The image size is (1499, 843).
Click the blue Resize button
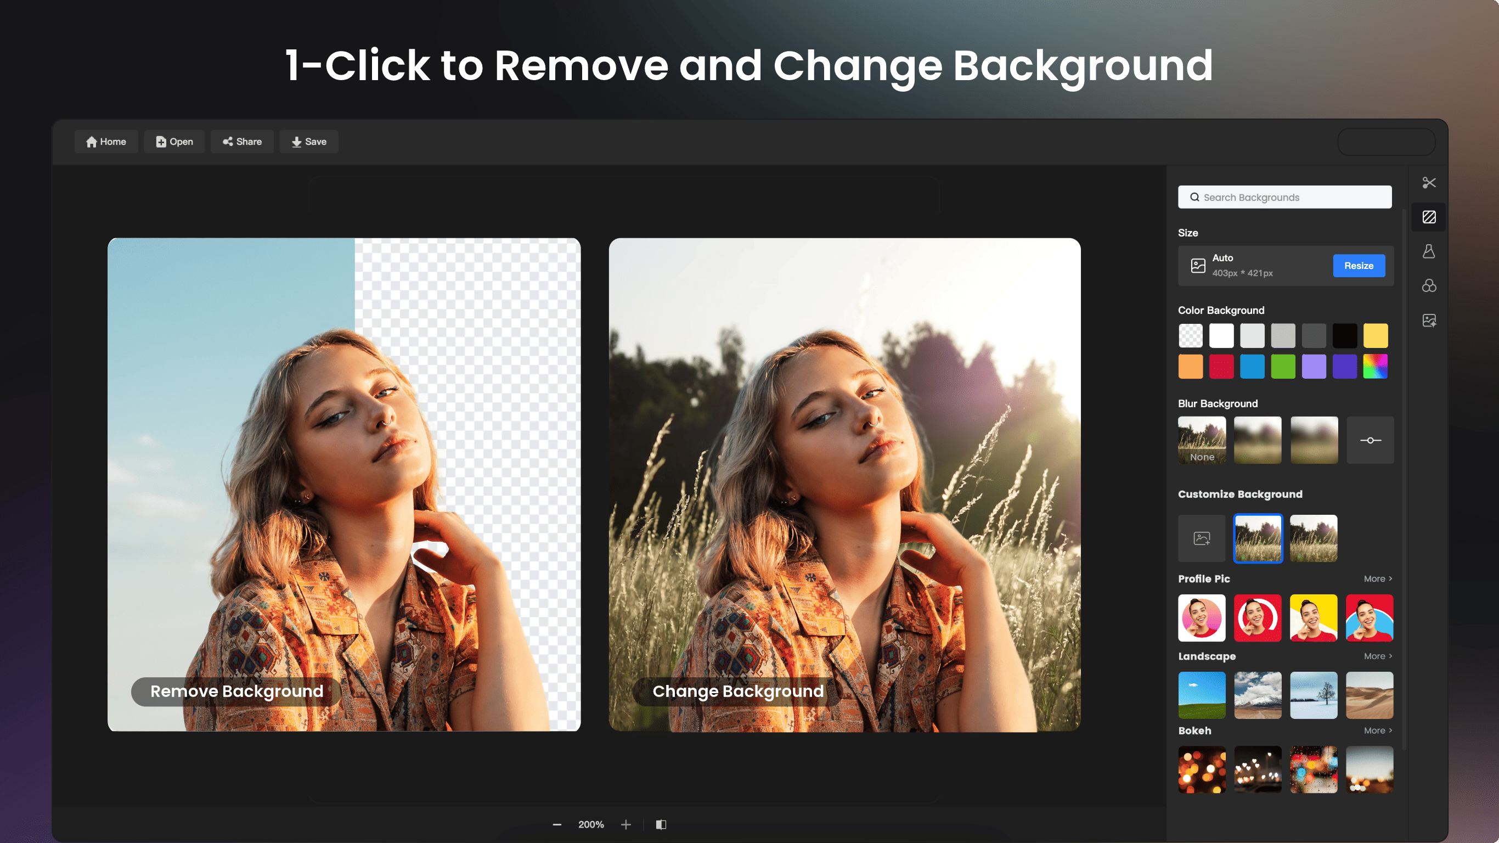pyautogui.click(x=1358, y=266)
